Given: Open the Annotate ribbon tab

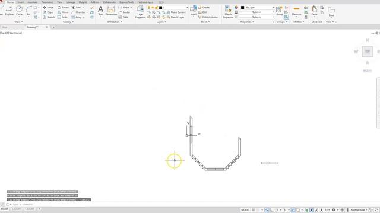Looking at the screenshot, I should point(33,2).
